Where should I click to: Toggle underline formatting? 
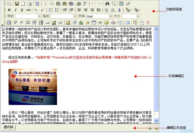[22, 10]
